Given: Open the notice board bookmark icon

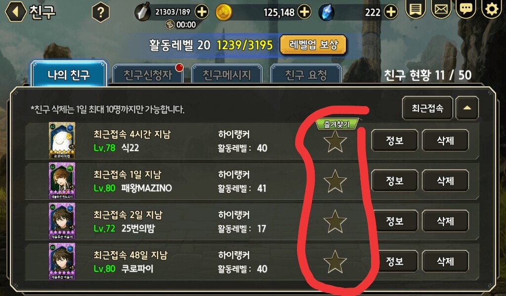Looking at the screenshot, I should point(415,8).
